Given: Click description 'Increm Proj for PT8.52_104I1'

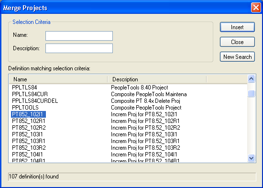Looking at the screenshot, I should tap(144, 155).
